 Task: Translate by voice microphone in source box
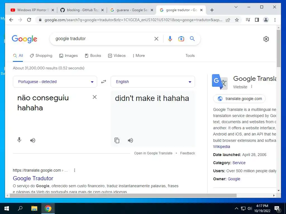tap(19, 140)
